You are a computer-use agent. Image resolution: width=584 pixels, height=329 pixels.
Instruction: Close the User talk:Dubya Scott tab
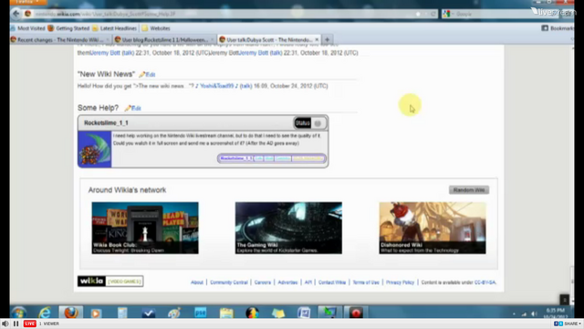click(x=317, y=39)
